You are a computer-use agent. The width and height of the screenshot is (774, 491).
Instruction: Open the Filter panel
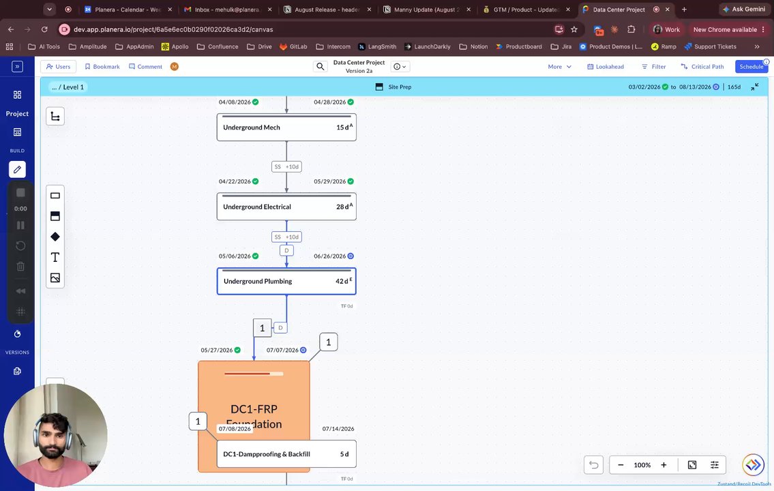point(653,67)
